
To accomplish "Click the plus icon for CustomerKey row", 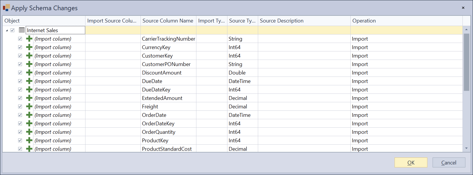I will pos(29,56).
